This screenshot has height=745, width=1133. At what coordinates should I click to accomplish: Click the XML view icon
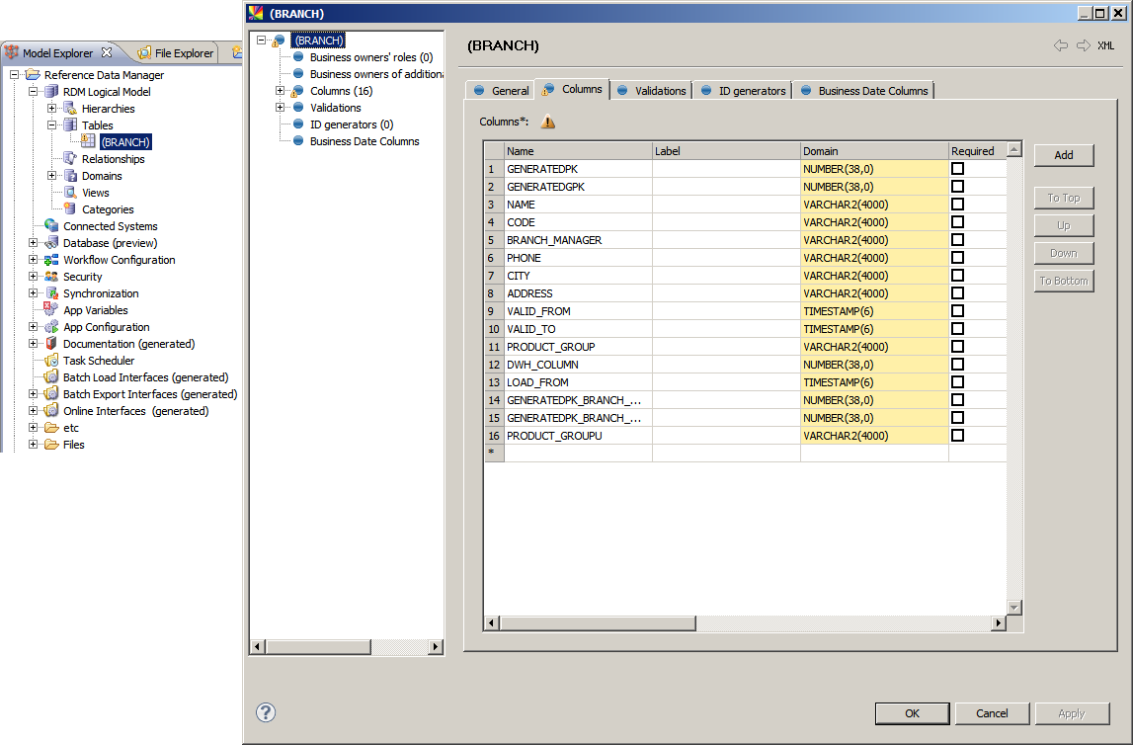(1105, 45)
